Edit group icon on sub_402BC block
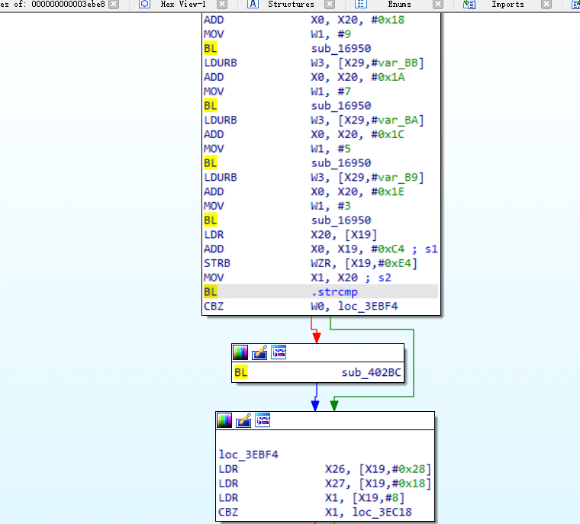This screenshot has height=524, width=580. point(259,352)
